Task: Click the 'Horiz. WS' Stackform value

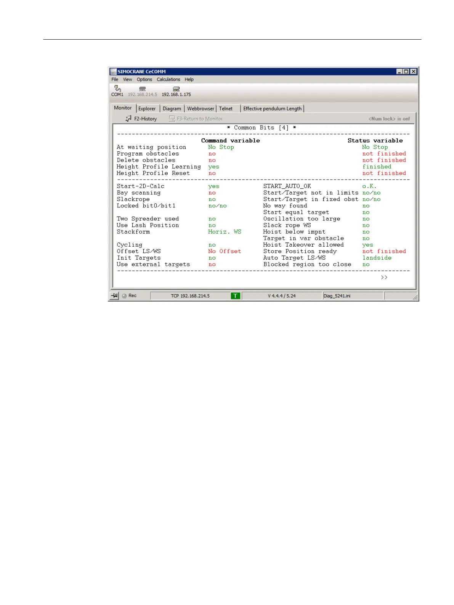Action: pyautogui.click(x=225, y=232)
